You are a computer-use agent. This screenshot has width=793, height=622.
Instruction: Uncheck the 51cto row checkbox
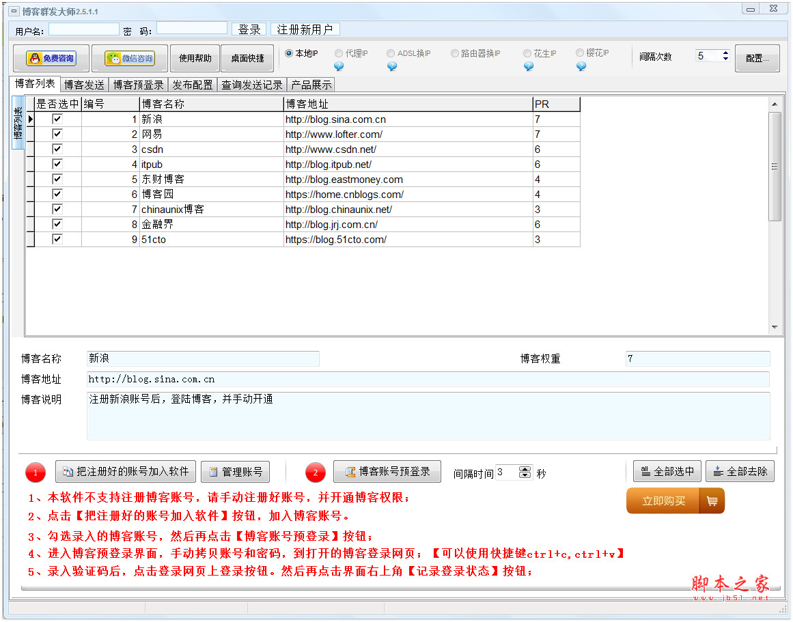57,239
